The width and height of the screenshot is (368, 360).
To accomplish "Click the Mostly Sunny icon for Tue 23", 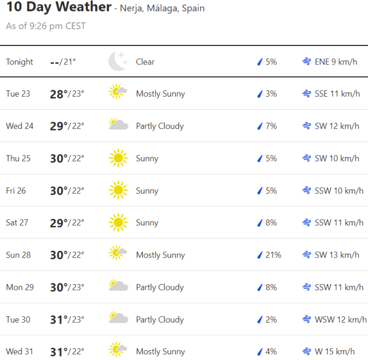I will coord(118,93).
